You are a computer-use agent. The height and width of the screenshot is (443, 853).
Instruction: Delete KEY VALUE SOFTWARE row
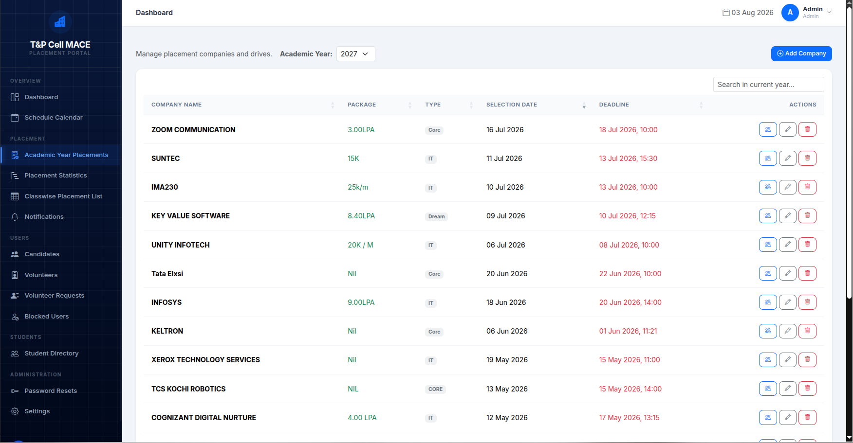pyautogui.click(x=807, y=215)
